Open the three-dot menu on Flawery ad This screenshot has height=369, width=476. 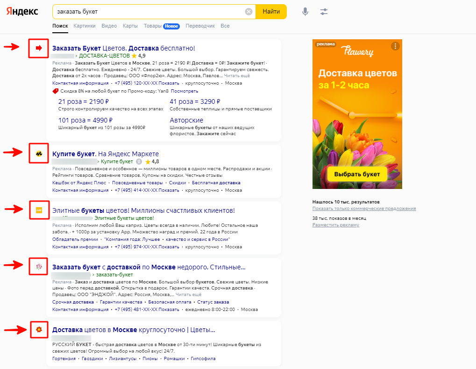coord(396,46)
